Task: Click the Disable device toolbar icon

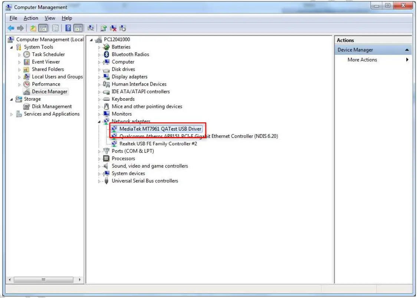Action: tap(123, 28)
